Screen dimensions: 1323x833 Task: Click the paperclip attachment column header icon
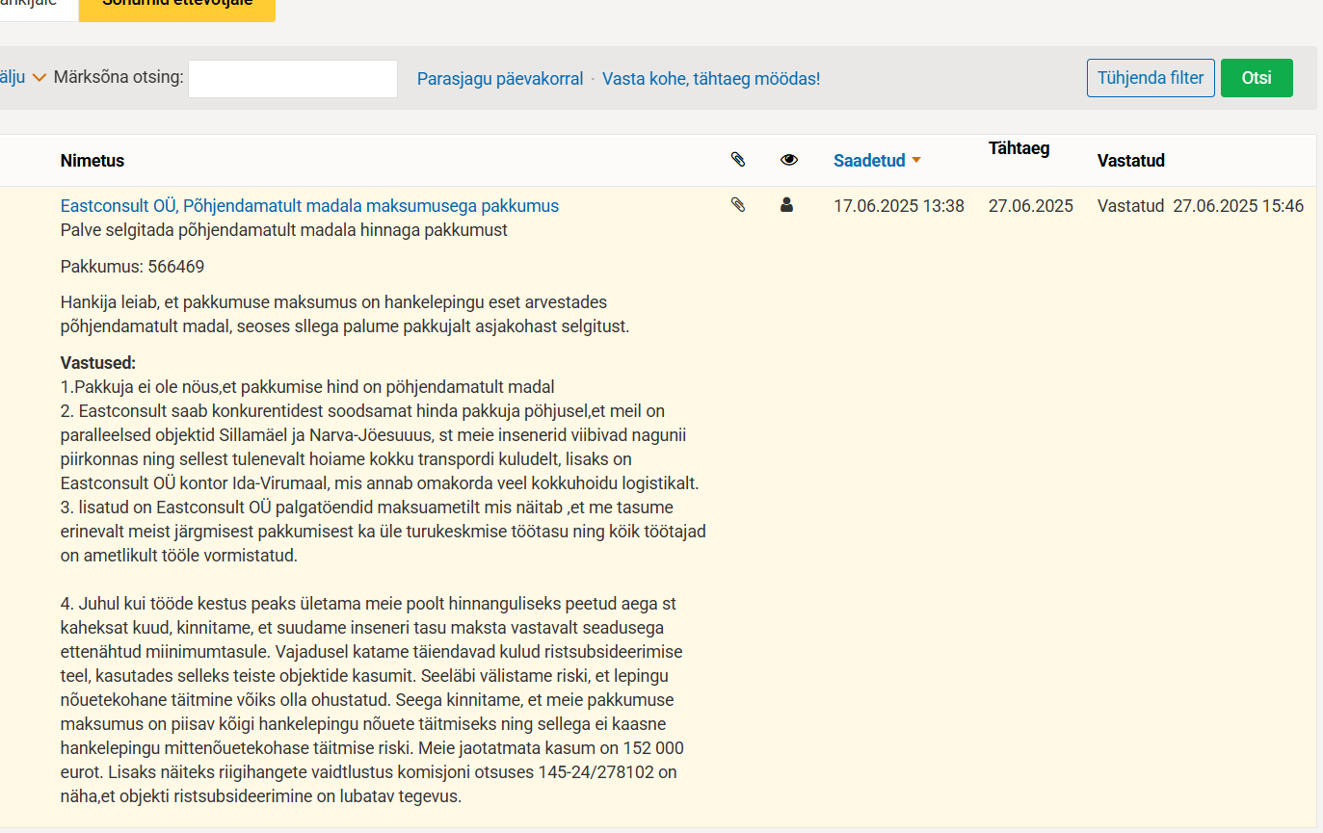[738, 160]
